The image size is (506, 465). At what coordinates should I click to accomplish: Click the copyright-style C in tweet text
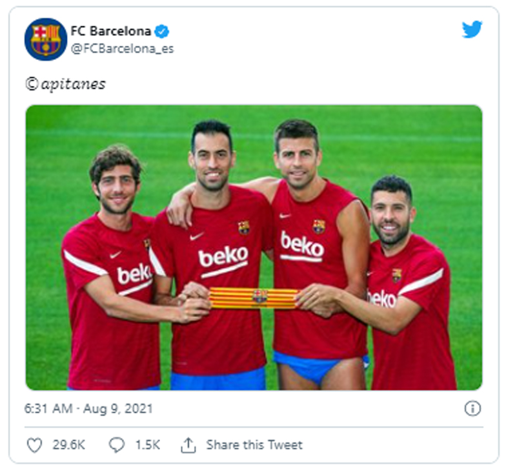point(32,84)
